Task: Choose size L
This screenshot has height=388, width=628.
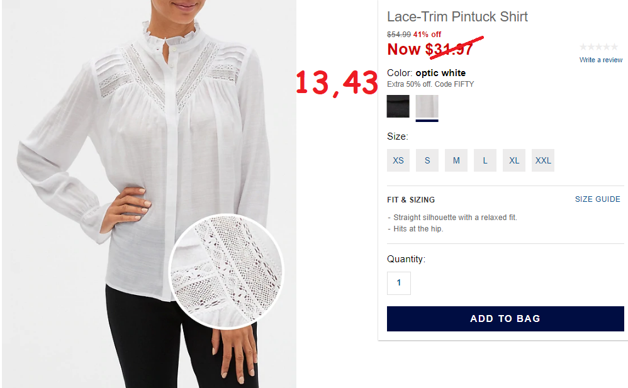Action: tap(485, 160)
